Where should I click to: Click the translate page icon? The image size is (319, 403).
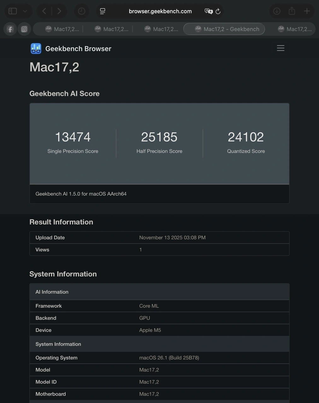click(208, 11)
